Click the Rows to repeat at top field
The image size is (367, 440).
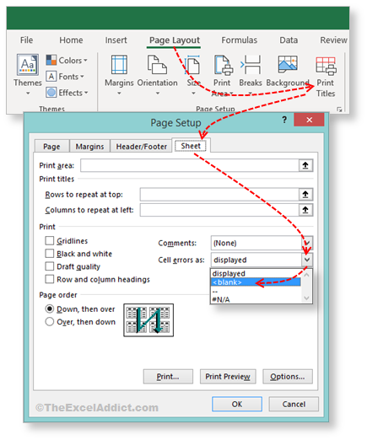(219, 194)
